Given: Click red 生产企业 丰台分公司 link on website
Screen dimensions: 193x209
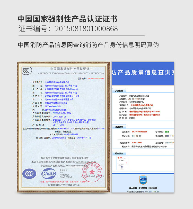Looking at the screenshot, I should (145, 115).
